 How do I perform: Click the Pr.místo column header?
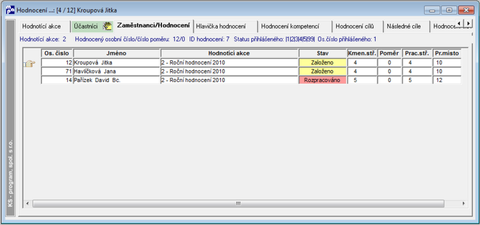tap(447, 53)
